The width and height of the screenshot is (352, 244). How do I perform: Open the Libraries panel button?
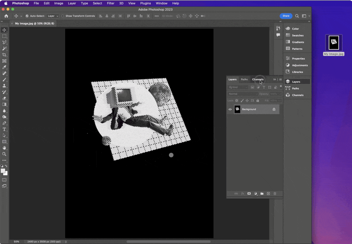coord(295,72)
